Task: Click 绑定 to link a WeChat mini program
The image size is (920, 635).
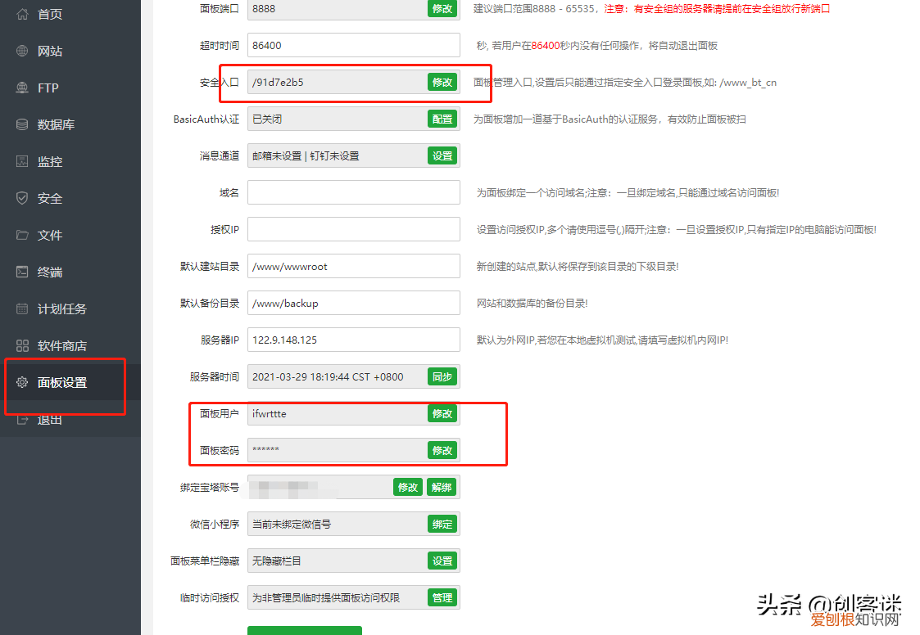Action: 442,524
